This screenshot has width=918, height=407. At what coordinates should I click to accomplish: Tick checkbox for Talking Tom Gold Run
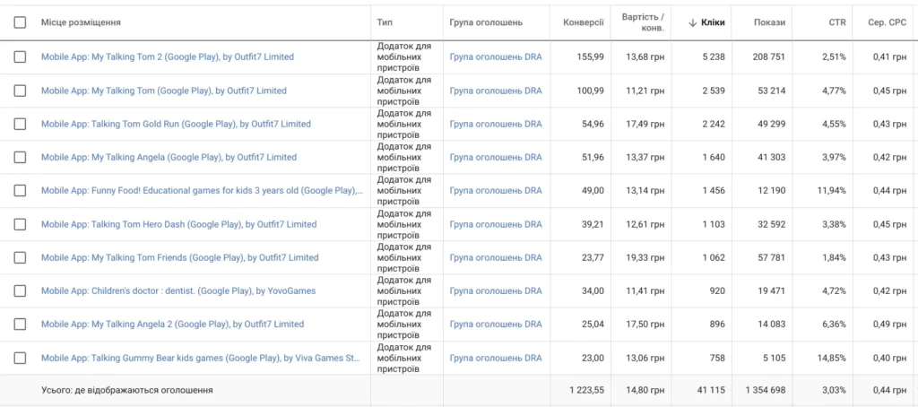(20, 124)
